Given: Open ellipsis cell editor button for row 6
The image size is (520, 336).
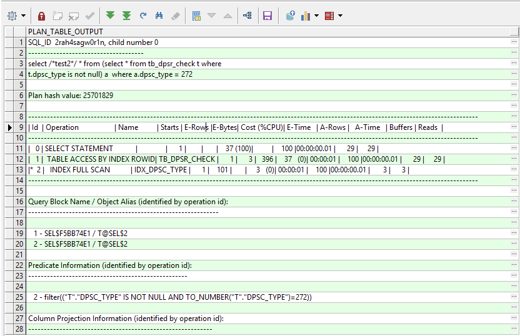Looking at the screenshot, I should point(514,96).
